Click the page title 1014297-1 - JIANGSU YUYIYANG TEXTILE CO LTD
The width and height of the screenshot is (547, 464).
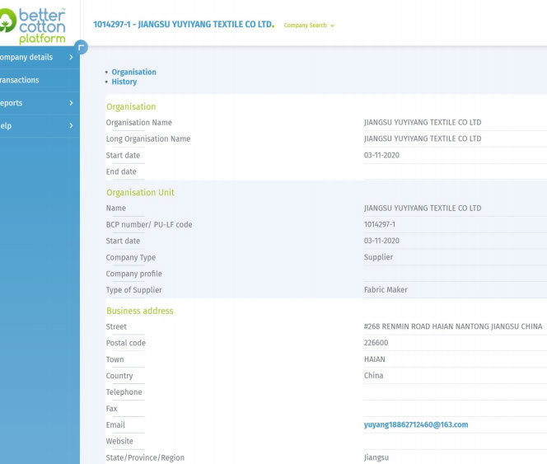click(x=183, y=25)
